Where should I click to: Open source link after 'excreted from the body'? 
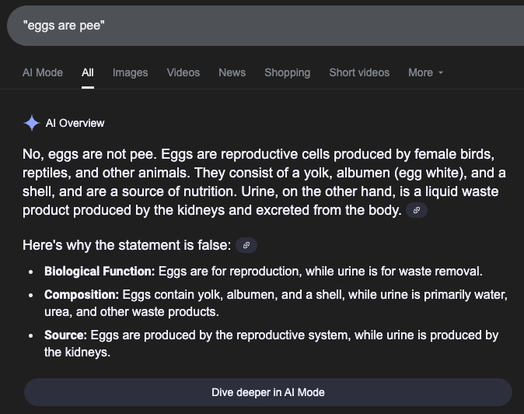(x=417, y=210)
